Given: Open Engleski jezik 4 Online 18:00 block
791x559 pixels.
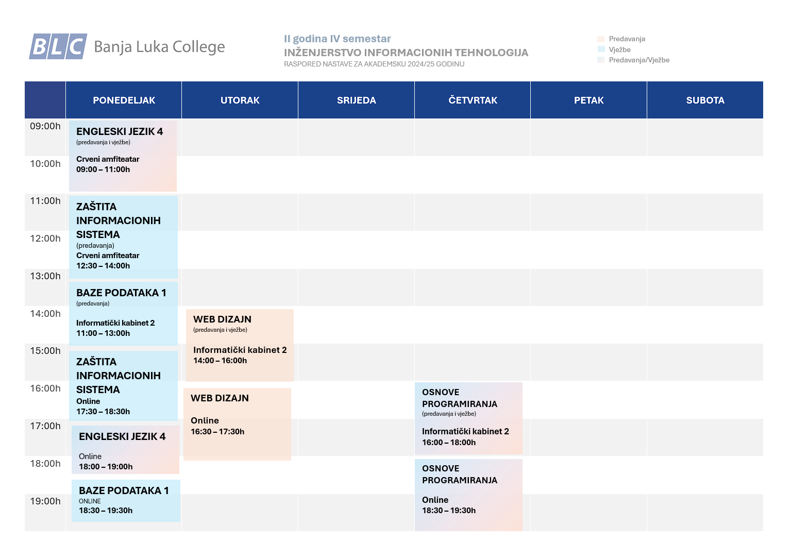Looking at the screenshot, I should 125,449.
